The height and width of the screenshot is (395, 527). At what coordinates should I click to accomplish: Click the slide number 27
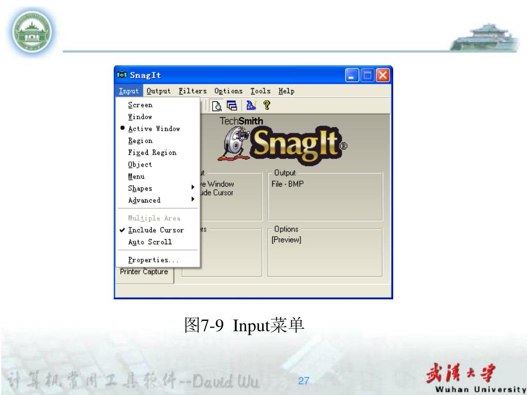(x=304, y=381)
